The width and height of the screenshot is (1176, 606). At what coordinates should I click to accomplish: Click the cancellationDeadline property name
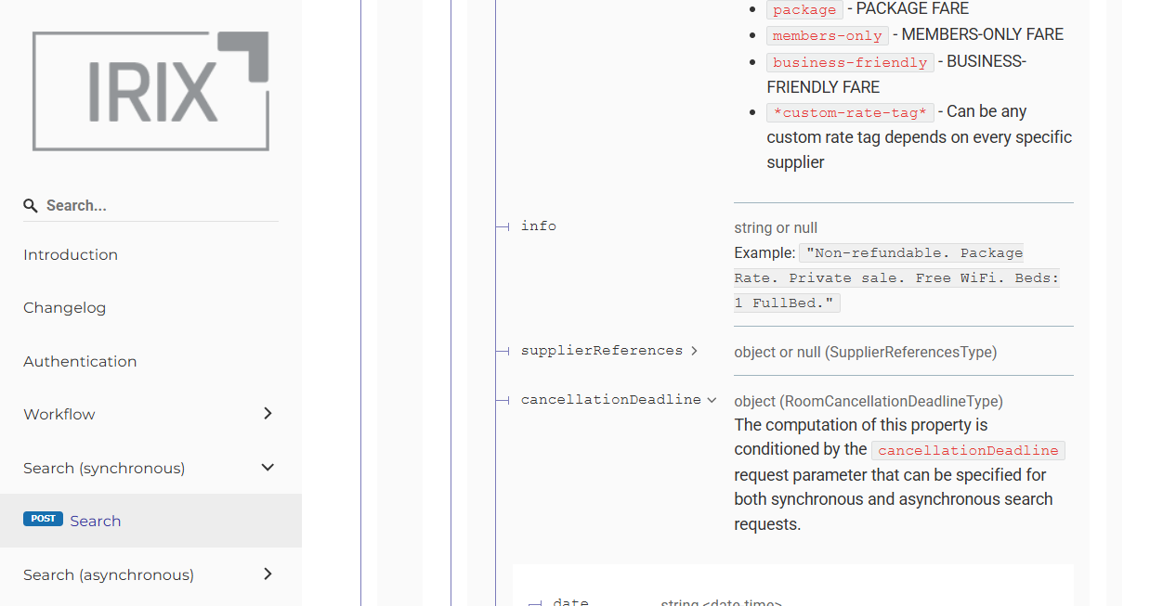pyautogui.click(x=610, y=400)
